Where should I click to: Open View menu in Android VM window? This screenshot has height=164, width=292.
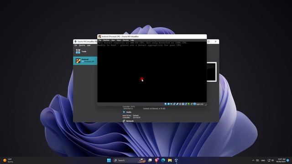click(x=113, y=40)
